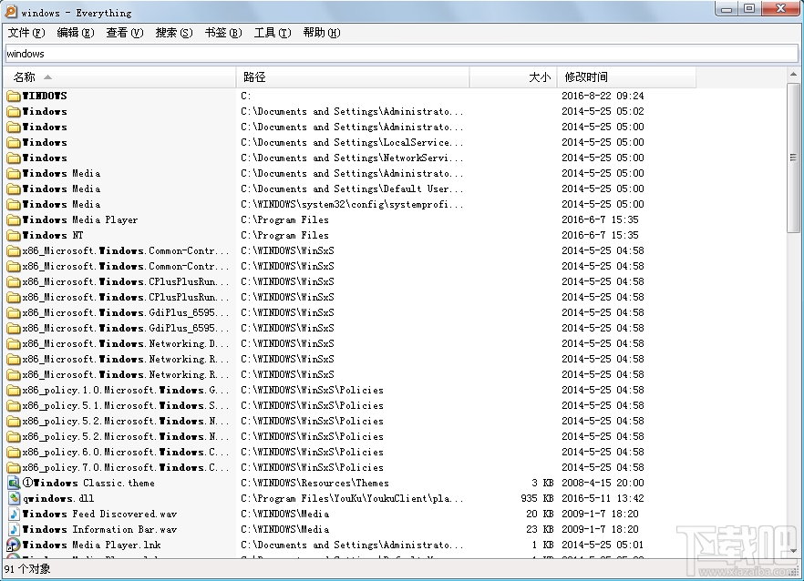Click date 2016-5-11 13:42
Screen dimensions: 804x581
coord(603,498)
